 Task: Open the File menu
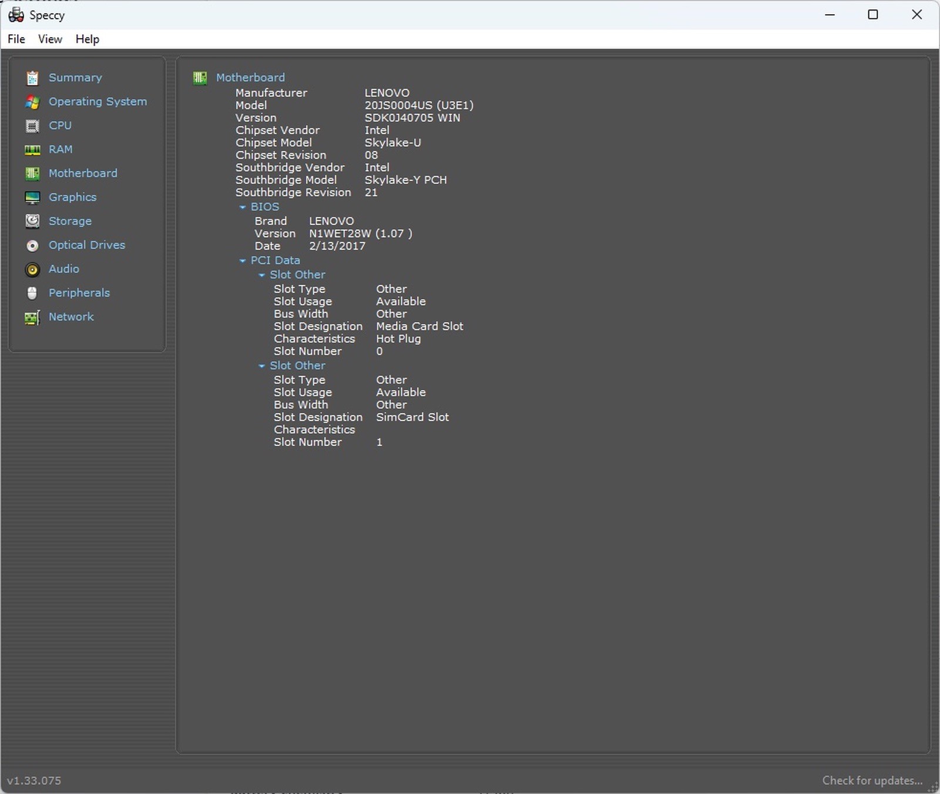click(16, 39)
